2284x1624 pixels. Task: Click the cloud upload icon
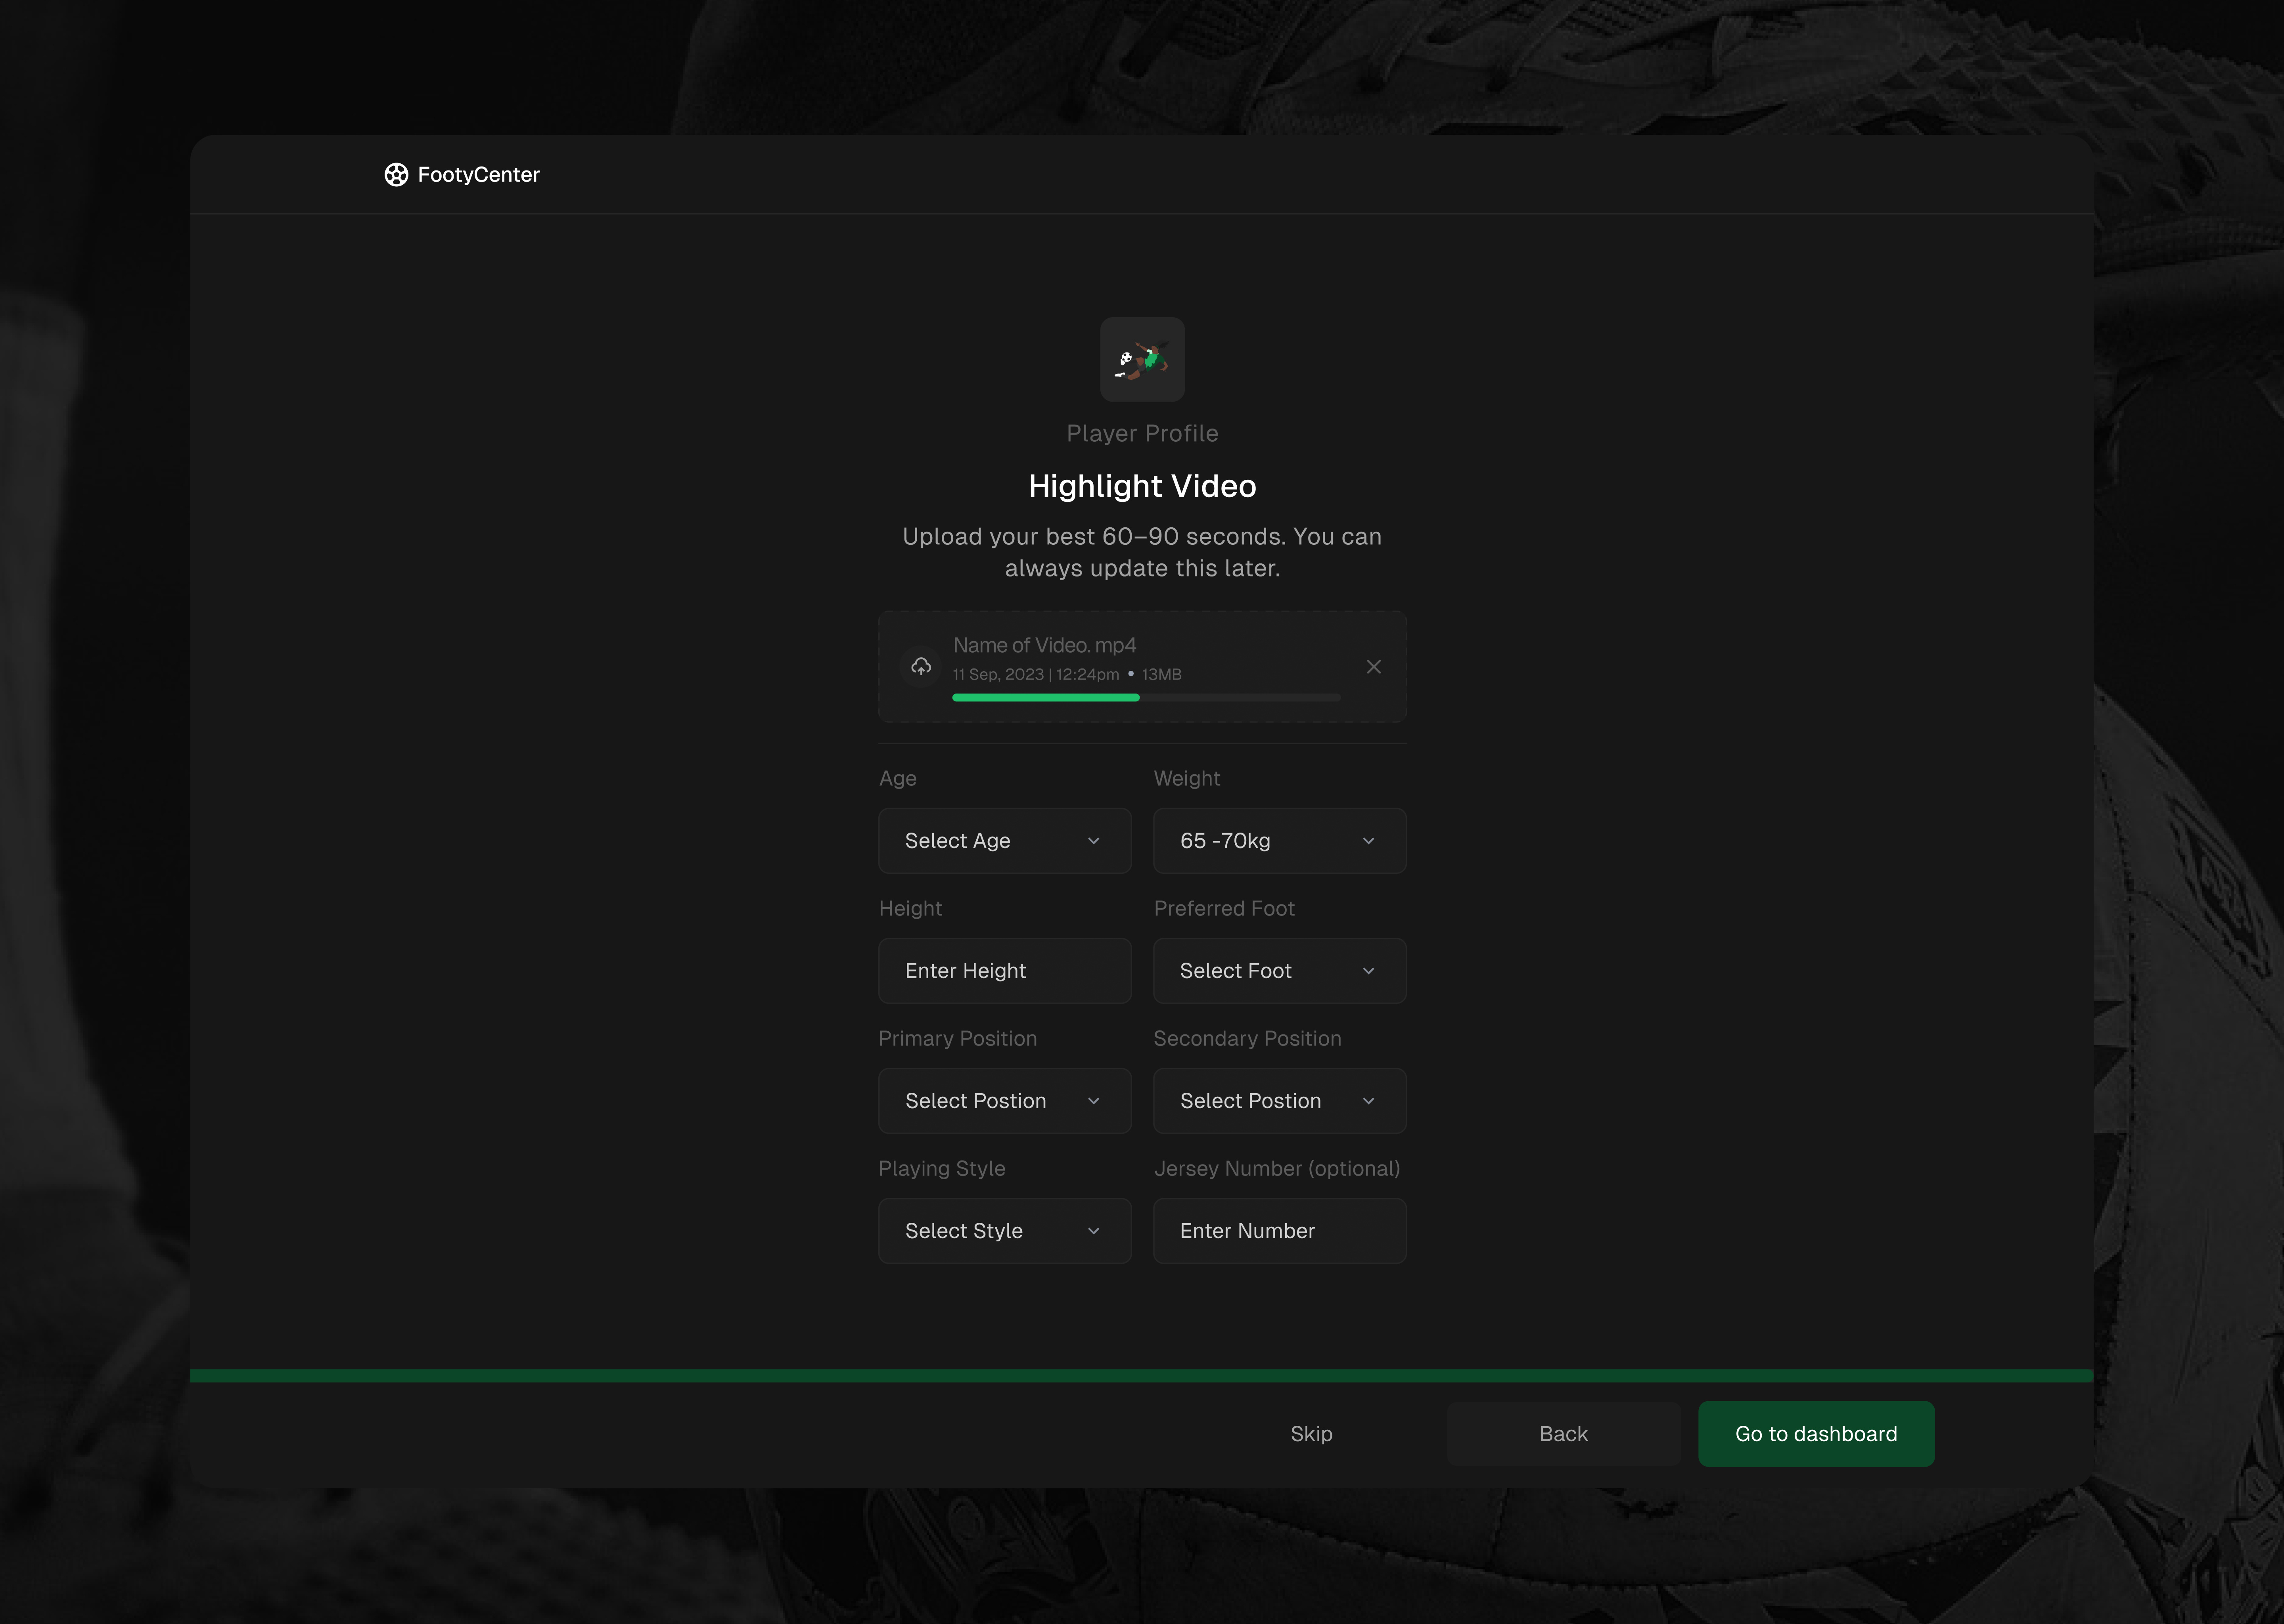921,666
